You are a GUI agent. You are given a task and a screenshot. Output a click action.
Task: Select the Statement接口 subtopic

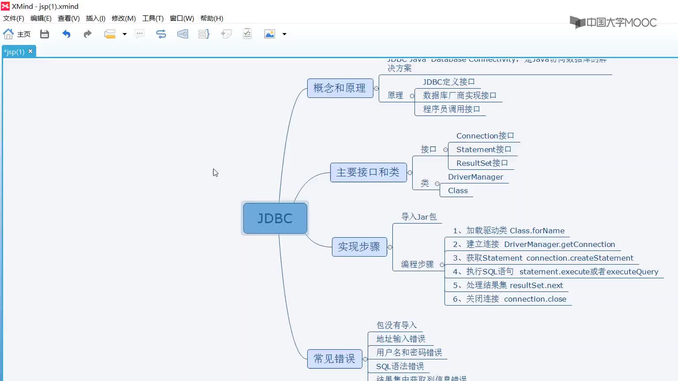click(x=484, y=149)
